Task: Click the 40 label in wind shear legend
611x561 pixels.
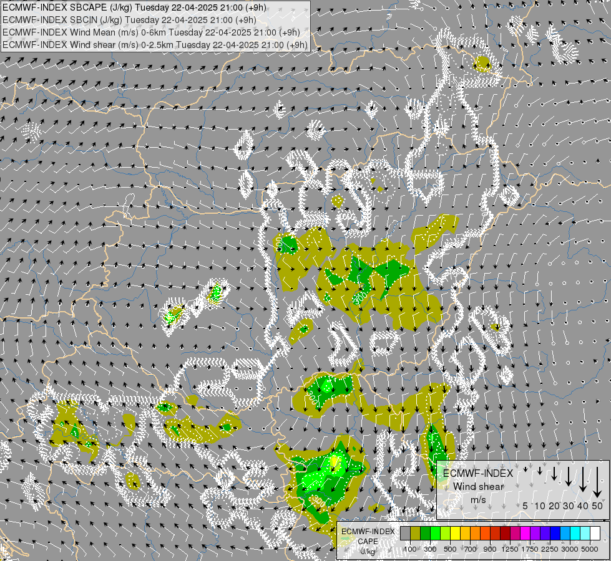Action: click(x=582, y=506)
